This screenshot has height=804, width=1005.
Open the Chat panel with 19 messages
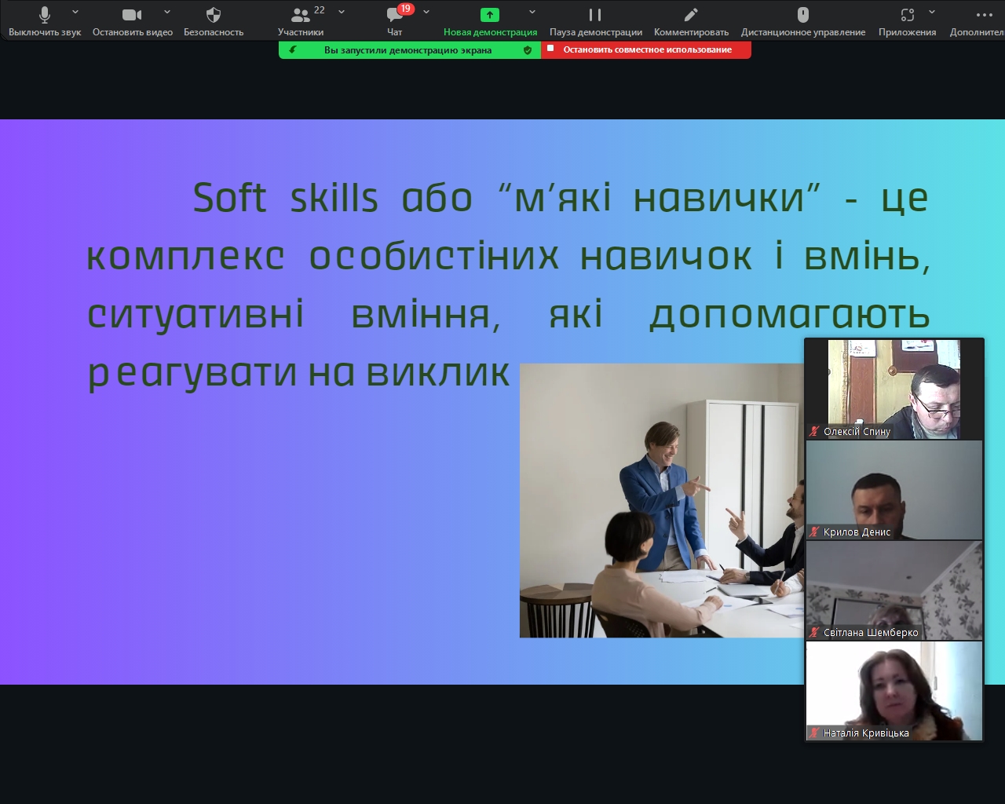(x=395, y=21)
